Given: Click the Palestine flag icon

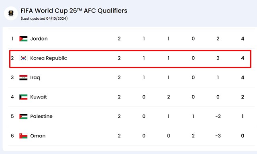Looking at the screenshot, I should 23,116.
